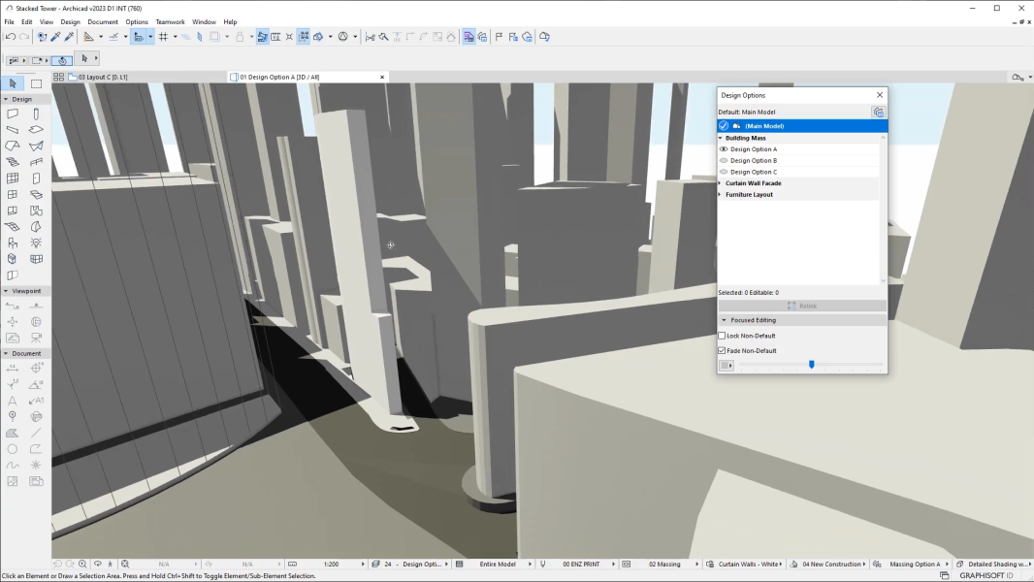Toggle visibility of Design Option C
1034x582 pixels.
[724, 172]
